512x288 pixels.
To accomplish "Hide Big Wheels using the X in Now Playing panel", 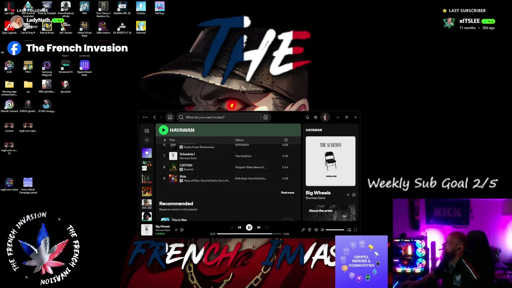I will (x=348, y=195).
